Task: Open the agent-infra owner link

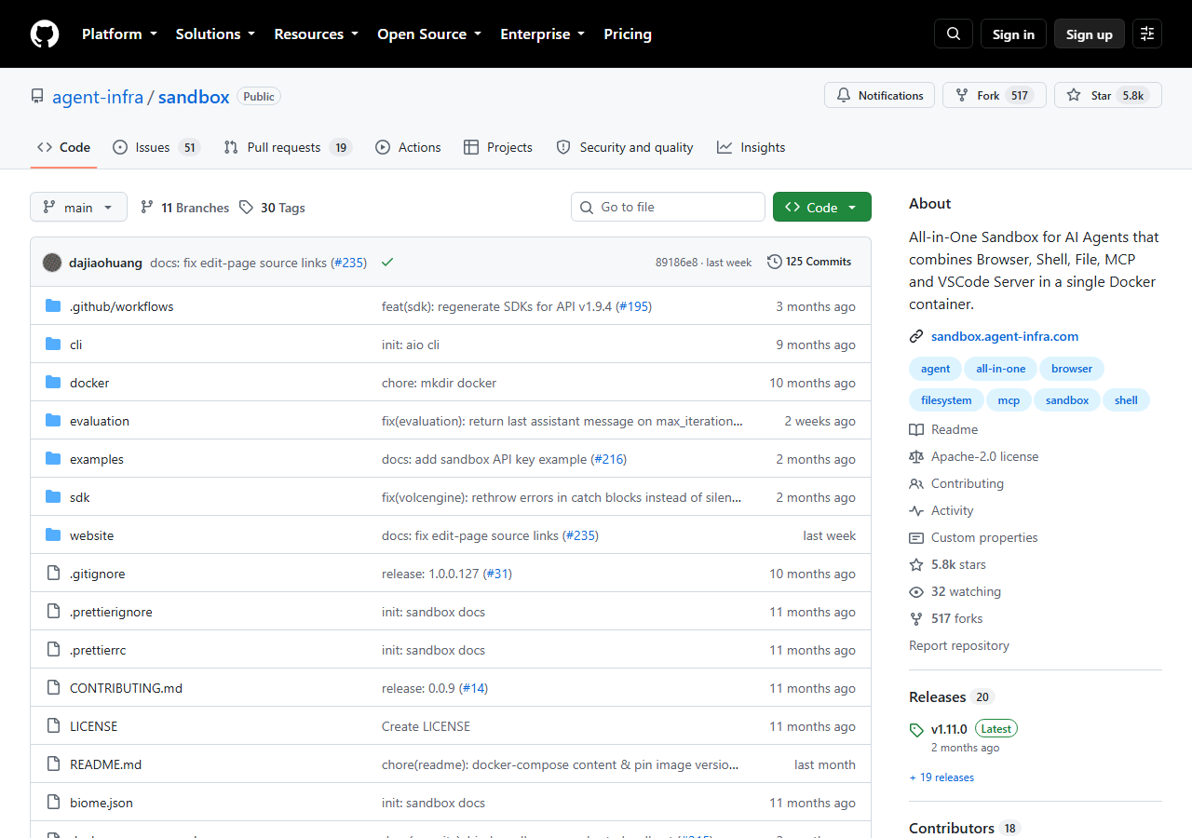Action: [98, 97]
